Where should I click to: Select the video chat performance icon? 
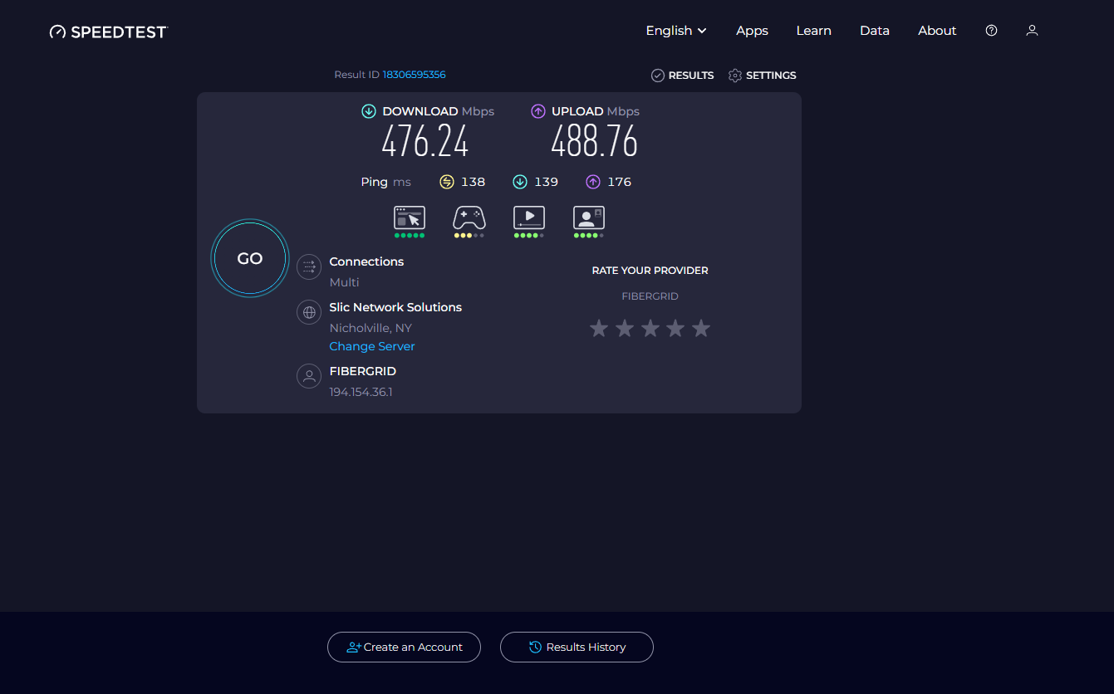(588, 218)
